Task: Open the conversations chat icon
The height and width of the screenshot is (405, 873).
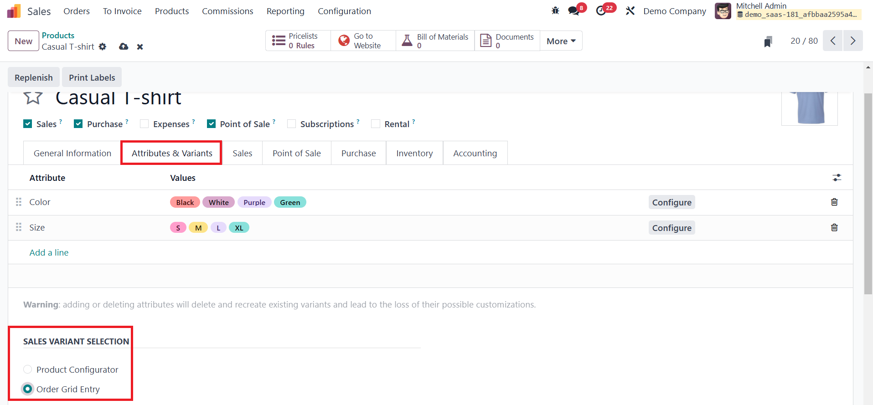Action: click(574, 11)
